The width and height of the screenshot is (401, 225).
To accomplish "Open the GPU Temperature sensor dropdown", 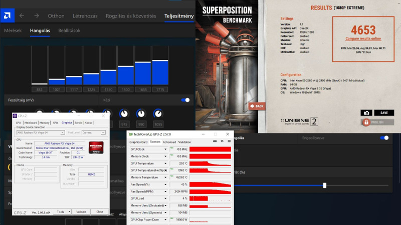I will 165,163.
